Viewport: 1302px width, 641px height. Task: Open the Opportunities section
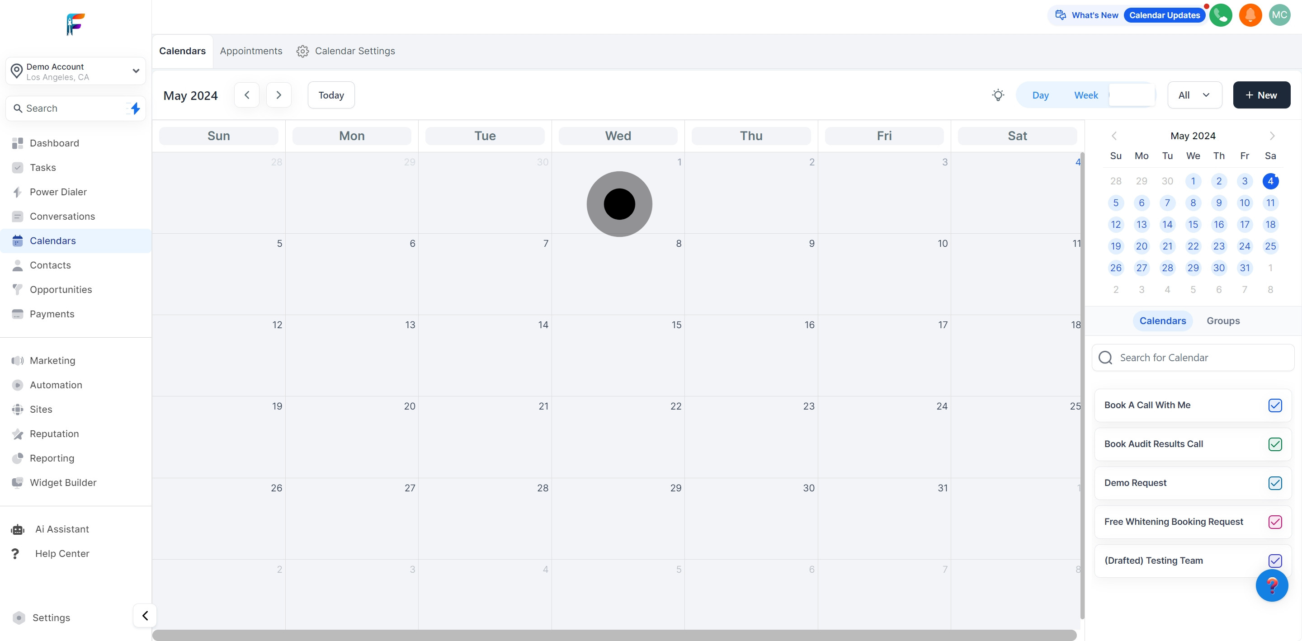click(60, 289)
